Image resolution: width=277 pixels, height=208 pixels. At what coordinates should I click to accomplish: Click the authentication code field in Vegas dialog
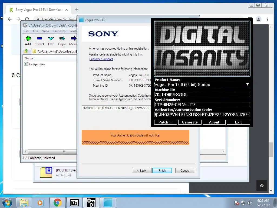(x=117, y=108)
